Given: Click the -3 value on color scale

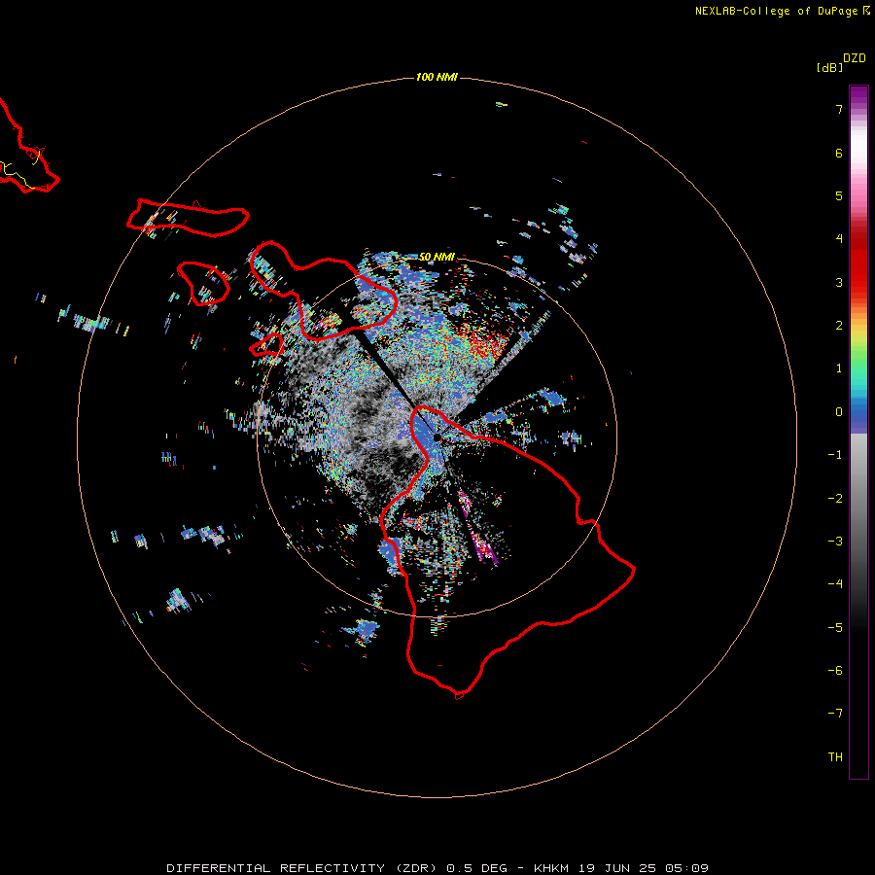Looking at the screenshot, I should tap(835, 542).
